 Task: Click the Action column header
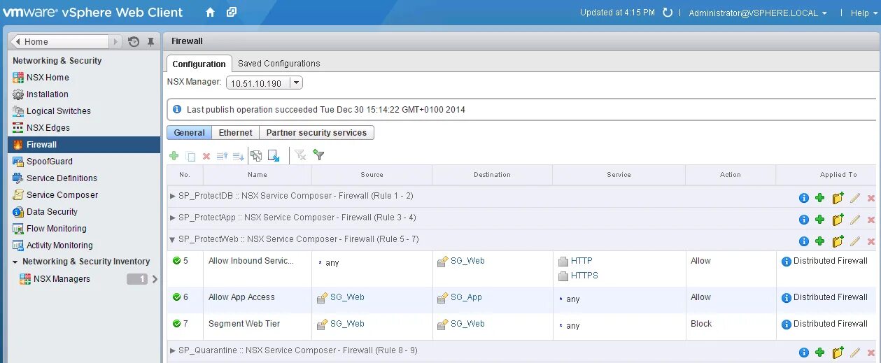tap(731, 175)
